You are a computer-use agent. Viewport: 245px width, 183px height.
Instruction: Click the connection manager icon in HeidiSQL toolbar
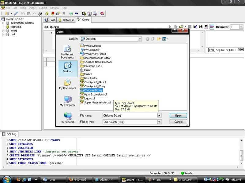tap(7, 13)
